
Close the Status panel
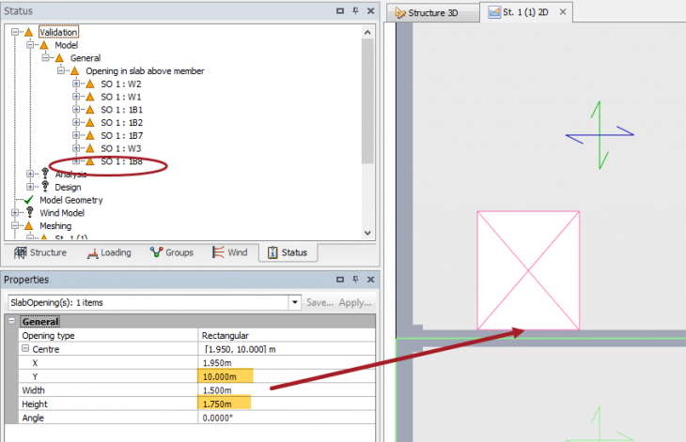point(370,11)
